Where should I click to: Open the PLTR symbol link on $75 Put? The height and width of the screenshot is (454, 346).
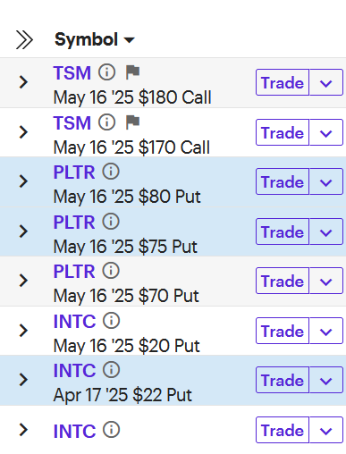[74, 223]
